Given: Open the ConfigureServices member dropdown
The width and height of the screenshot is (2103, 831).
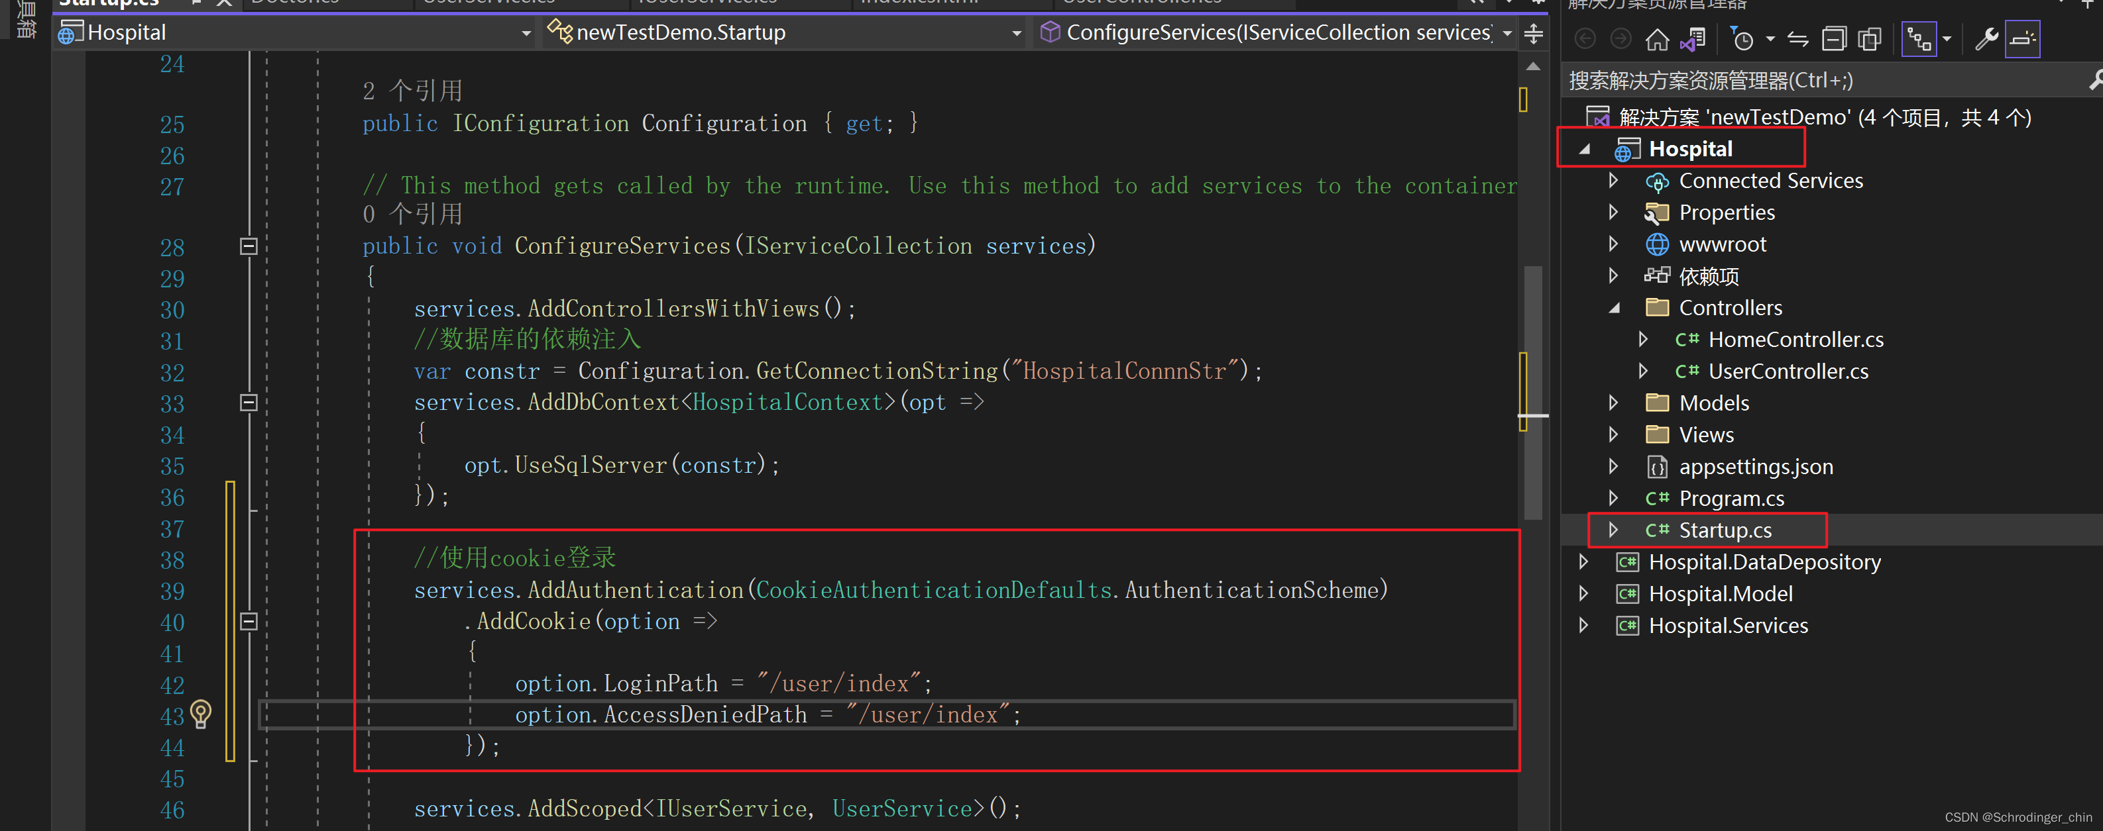Looking at the screenshot, I should click(x=1507, y=32).
